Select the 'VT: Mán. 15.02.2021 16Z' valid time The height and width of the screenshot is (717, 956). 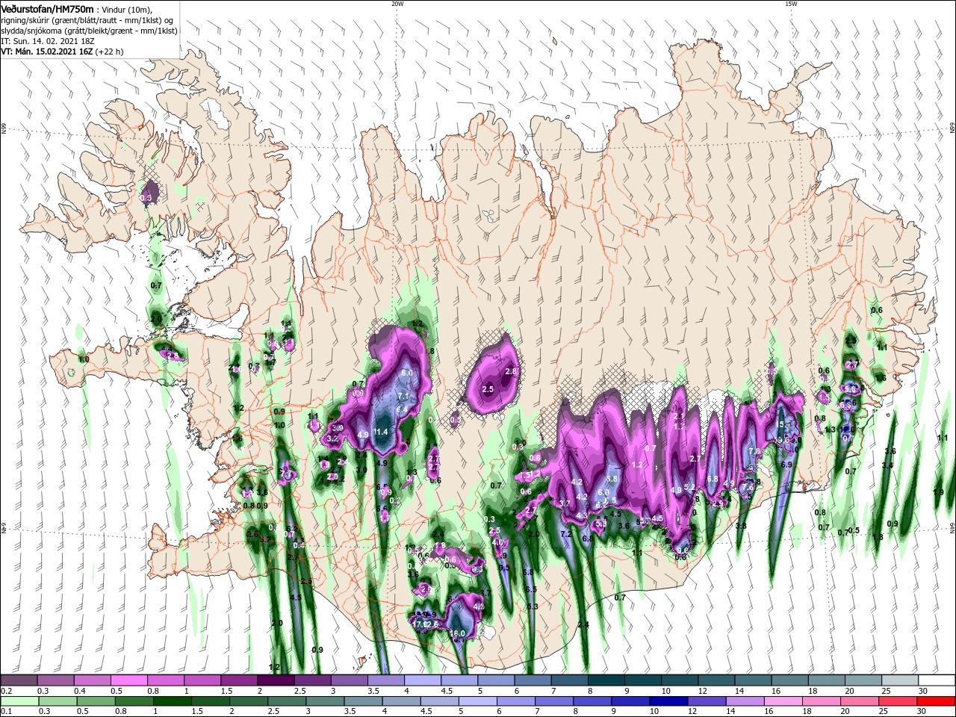(x=46, y=52)
